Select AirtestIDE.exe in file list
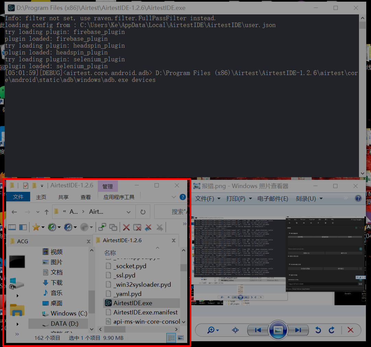 pyautogui.click(x=142, y=303)
